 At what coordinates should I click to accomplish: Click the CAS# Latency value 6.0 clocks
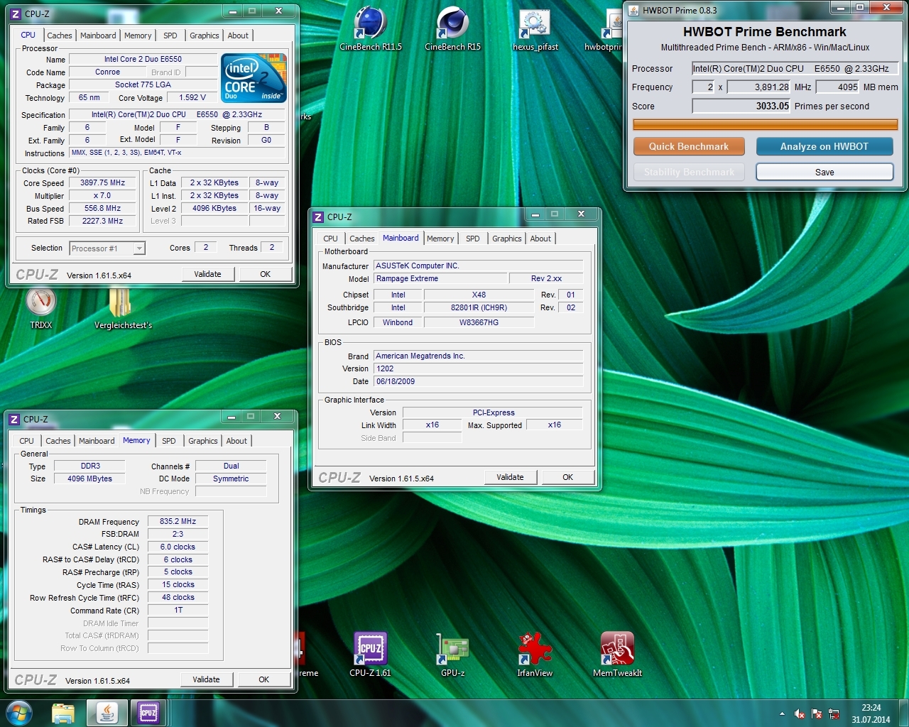coord(178,547)
